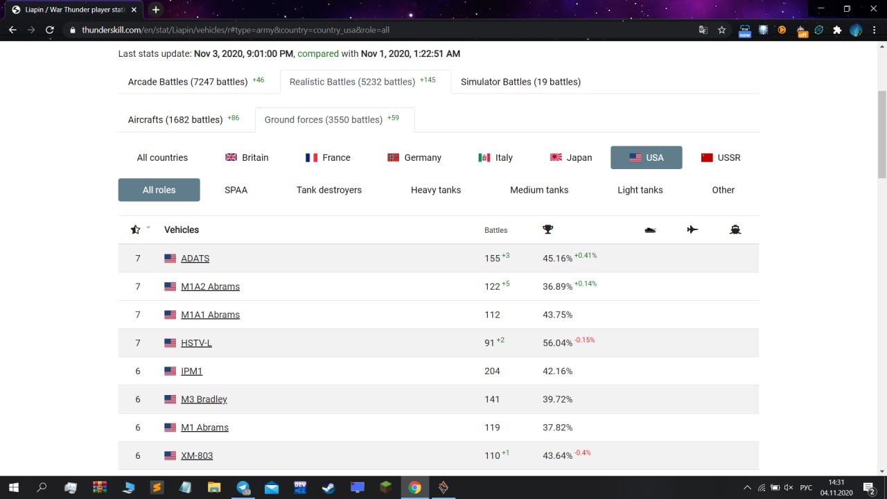Filter by Medium tanks role
This screenshot has width=887, height=499.
click(539, 190)
